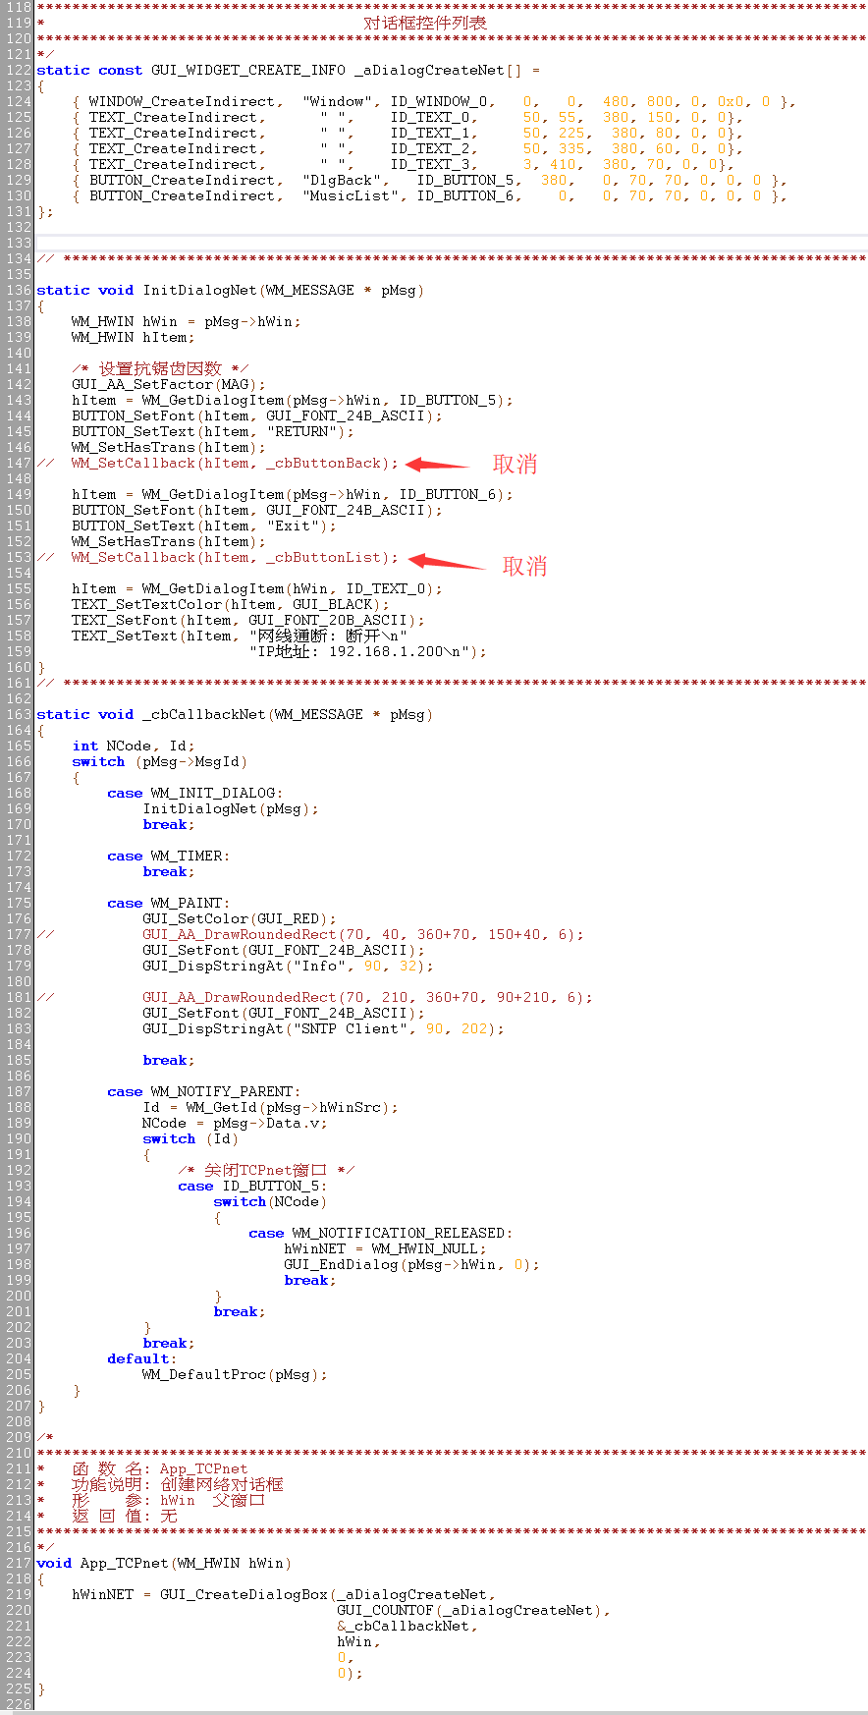Place cursor on the default keyword
Screen dimensions: 868x1715
138,1359
